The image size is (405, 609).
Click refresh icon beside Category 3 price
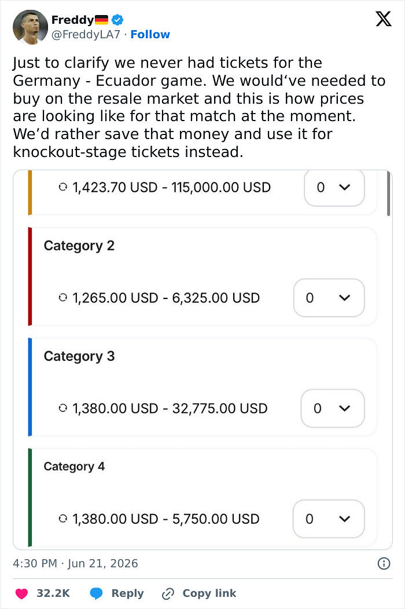coord(63,408)
